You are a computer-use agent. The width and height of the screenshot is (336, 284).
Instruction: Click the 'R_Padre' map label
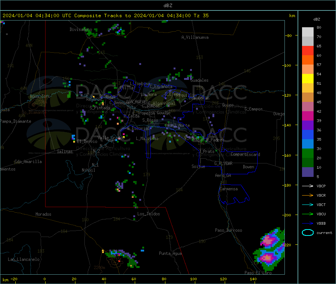tap(214, 140)
